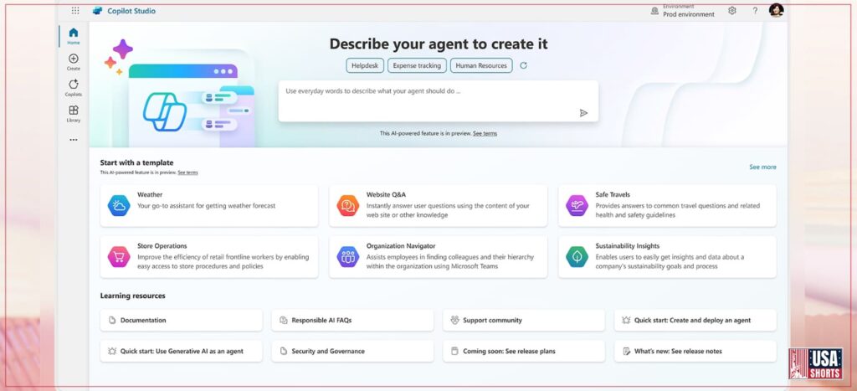This screenshot has height=391, width=857.
Task: Refresh the suggested prompt chips
Action: pyautogui.click(x=523, y=65)
